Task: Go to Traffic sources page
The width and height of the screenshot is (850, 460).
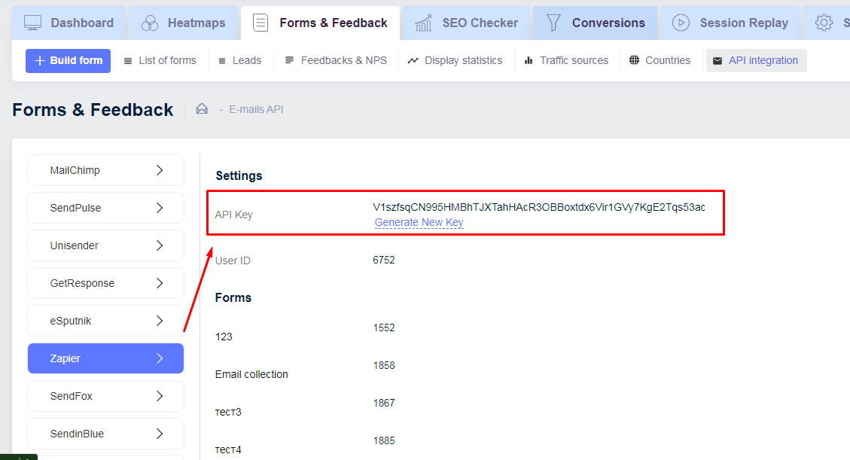Action: [565, 60]
